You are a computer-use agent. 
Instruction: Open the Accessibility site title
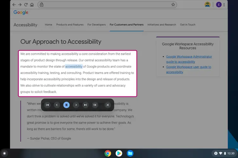pos(25,25)
